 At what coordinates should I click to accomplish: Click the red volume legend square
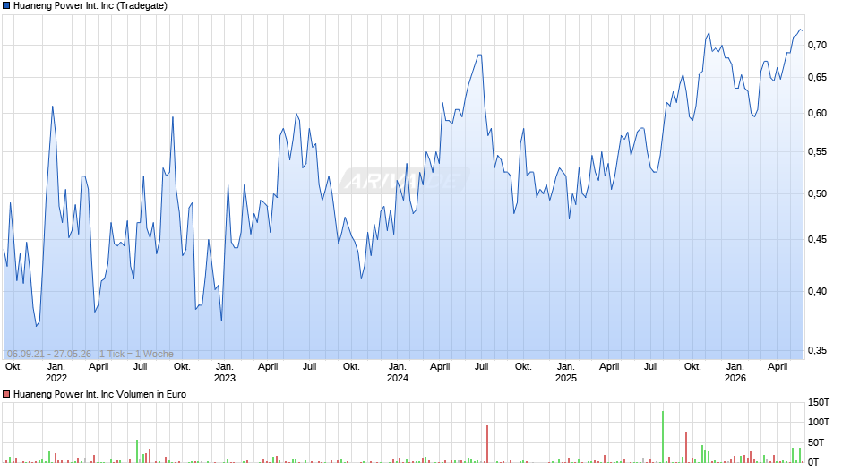point(6,394)
